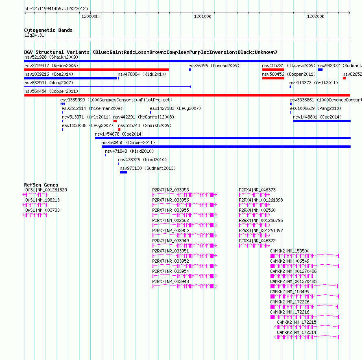Open transcript P2RX7|NR_033953 label
The width and height of the screenshot is (362, 360).
170,190
